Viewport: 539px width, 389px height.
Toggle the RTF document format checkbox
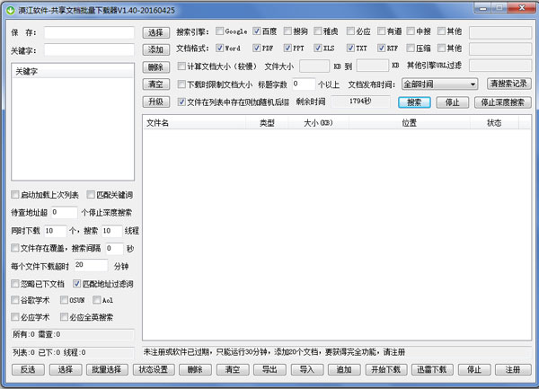(x=381, y=49)
